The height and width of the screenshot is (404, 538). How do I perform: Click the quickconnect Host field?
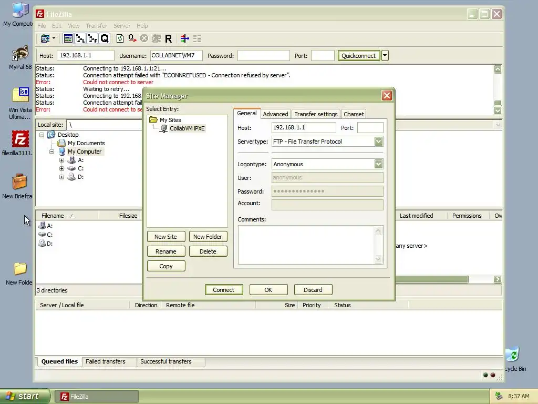pyautogui.click(x=86, y=55)
